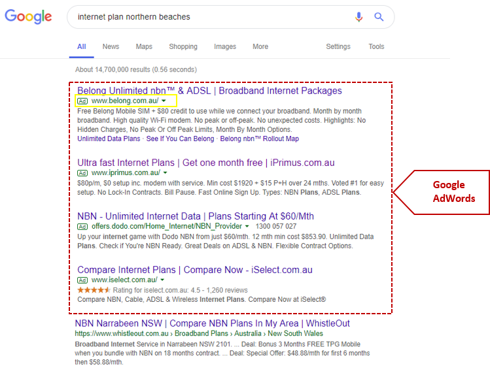
Task: Open Compare Internet Plans iSelect ad headline
Action: (195, 270)
